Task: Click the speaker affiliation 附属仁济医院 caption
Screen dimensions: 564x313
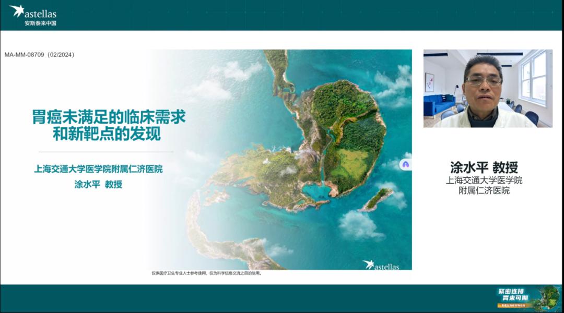Action: pyautogui.click(x=484, y=191)
